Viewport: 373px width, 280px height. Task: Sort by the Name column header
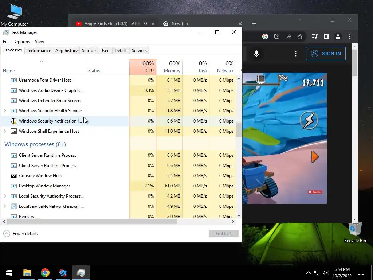43,67
